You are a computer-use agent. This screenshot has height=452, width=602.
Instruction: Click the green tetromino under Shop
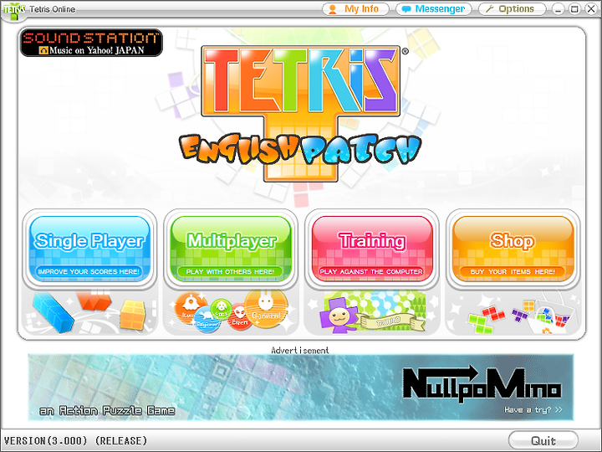click(x=480, y=324)
